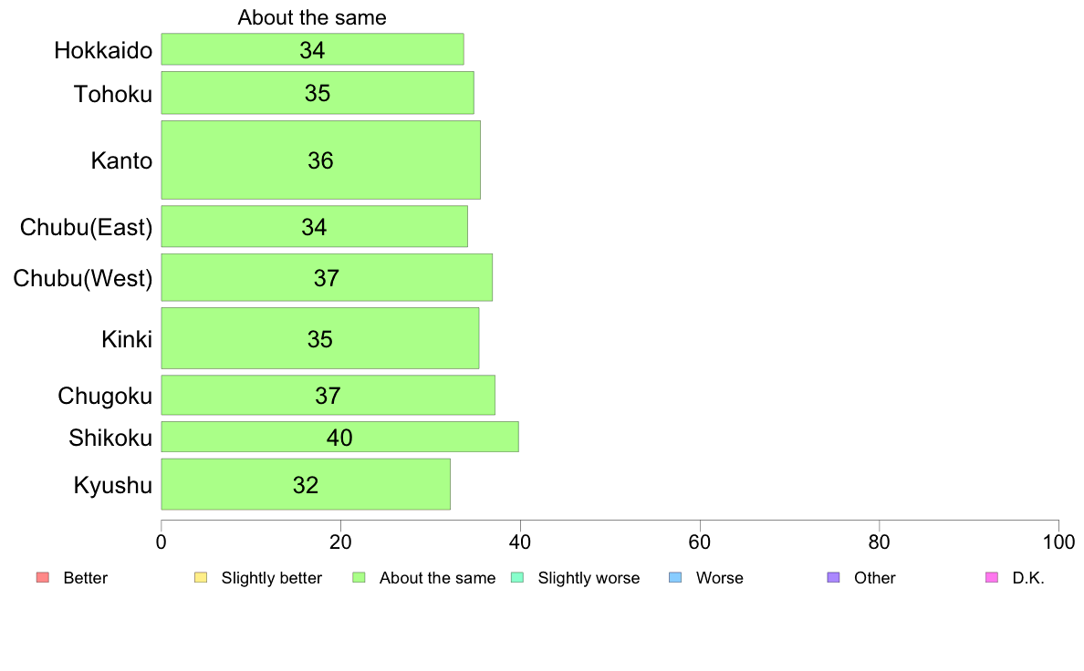Click the red Better legend swatch

[x=43, y=577]
